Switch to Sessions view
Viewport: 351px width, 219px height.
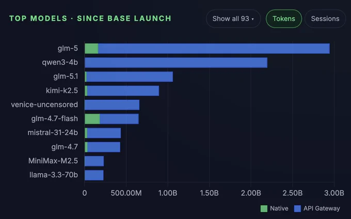325,19
